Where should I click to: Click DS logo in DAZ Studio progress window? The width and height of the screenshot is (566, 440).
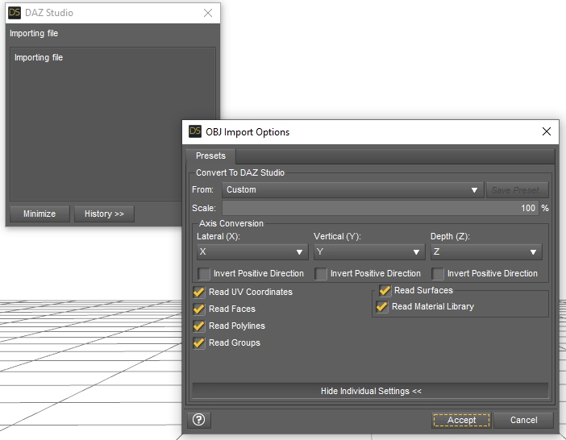(15, 12)
